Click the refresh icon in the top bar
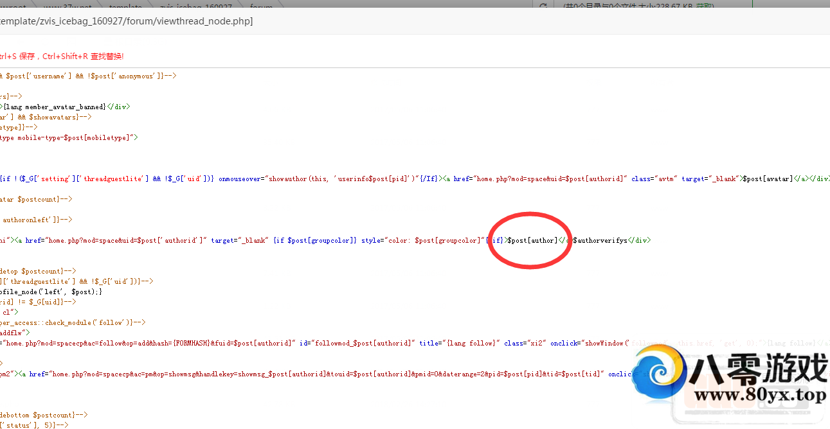Image resolution: width=830 pixels, height=429 pixels. tap(543, 6)
